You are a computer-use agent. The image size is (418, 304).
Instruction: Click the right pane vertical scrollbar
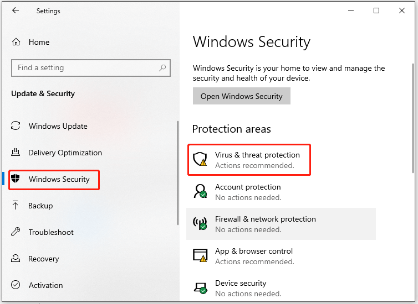click(413, 118)
